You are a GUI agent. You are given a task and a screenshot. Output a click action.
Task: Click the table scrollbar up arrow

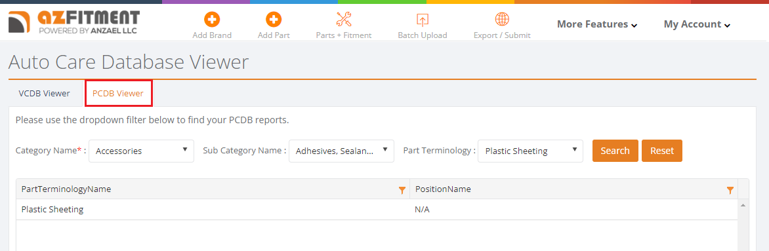coord(743,205)
